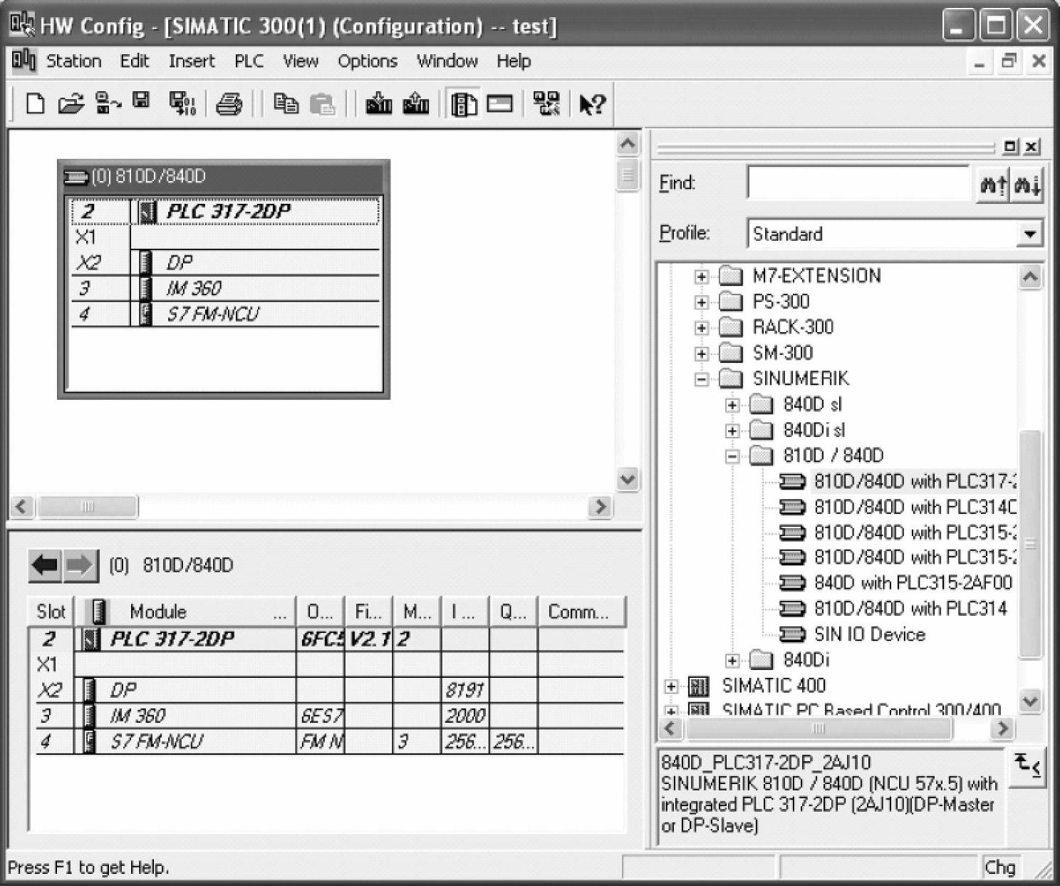Click the S7 FM-NCU module icon in the rack diagram
The width and height of the screenshot is (1060, 886).
click(x=146, y=314)
